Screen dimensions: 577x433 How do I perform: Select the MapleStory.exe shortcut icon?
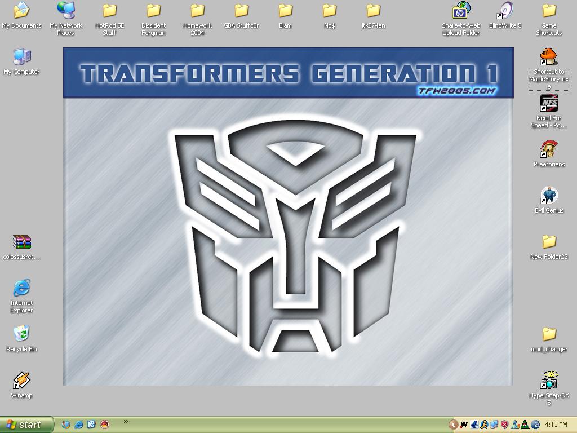point(549,58)
